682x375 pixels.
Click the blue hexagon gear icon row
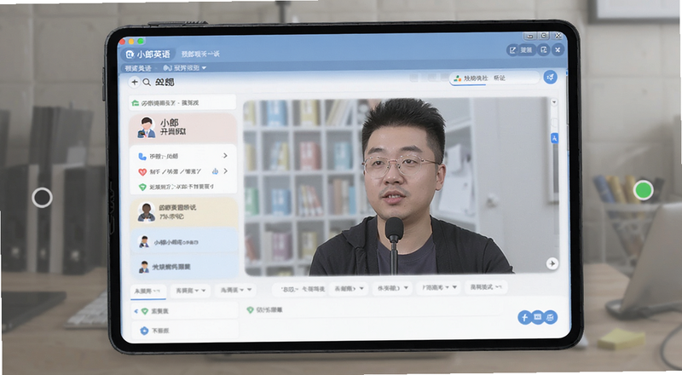pos(184,331)
